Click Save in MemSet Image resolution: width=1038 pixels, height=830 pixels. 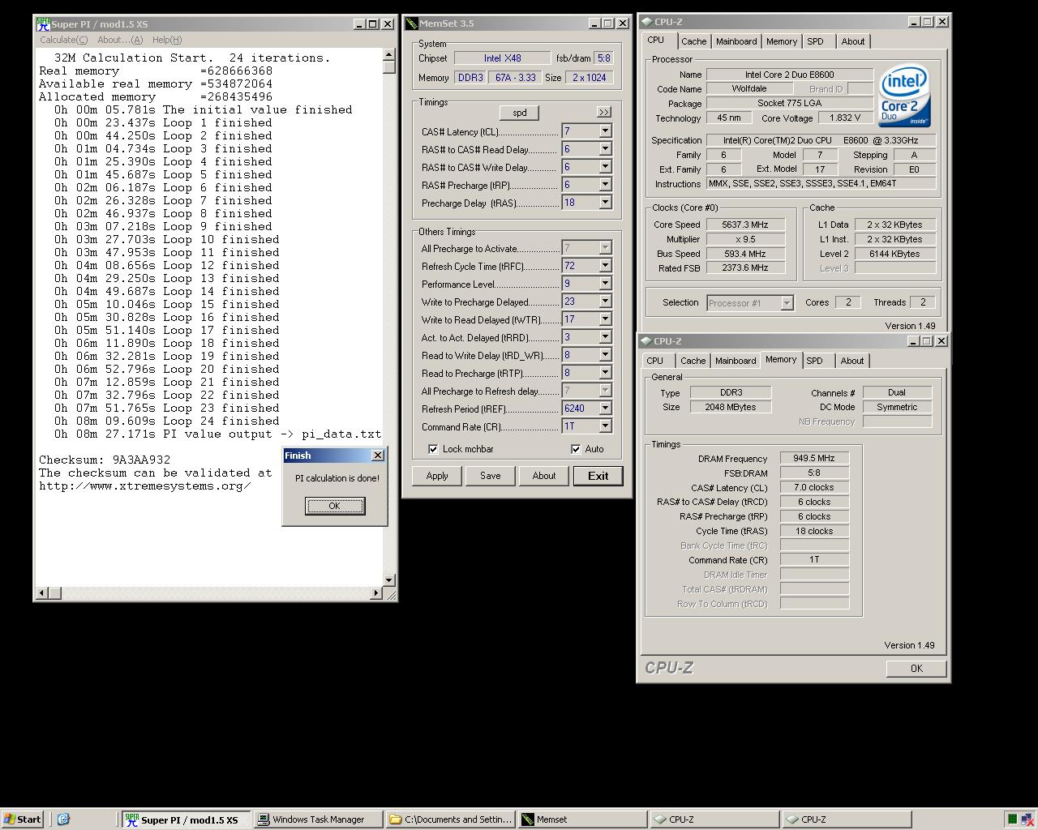[491, 476]
